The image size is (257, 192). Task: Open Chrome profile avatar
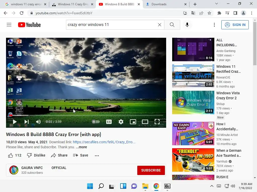243,13
